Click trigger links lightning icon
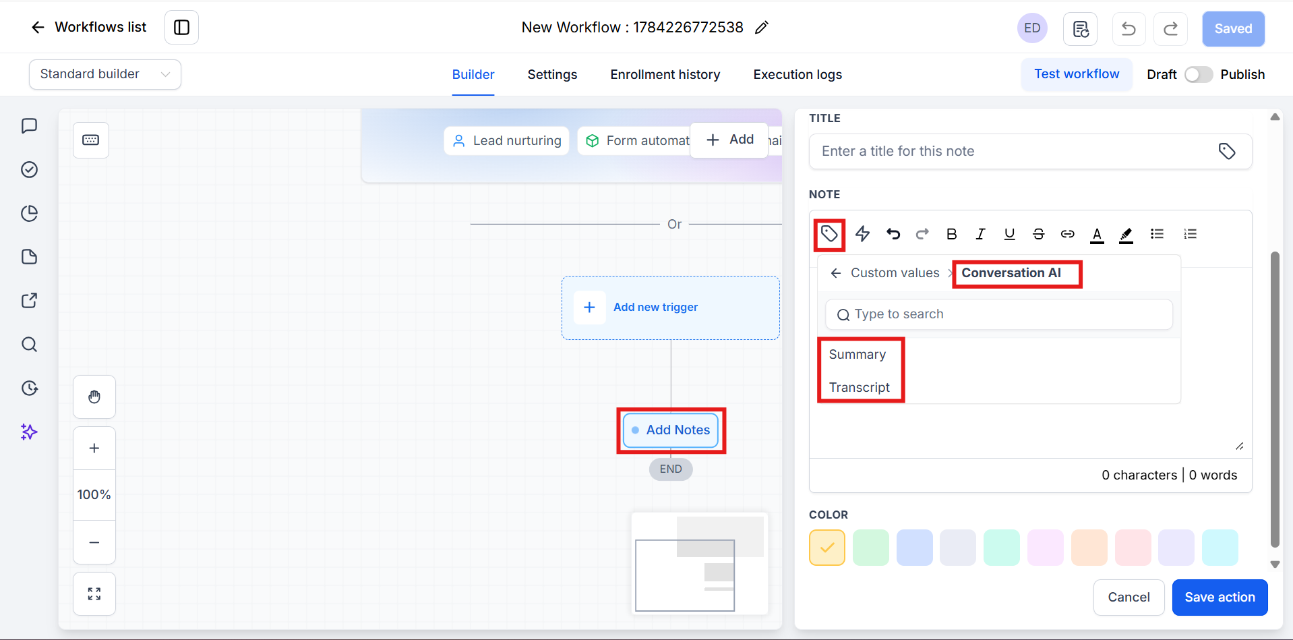Viewport: 1293px width, 640px height. (862, 234)
